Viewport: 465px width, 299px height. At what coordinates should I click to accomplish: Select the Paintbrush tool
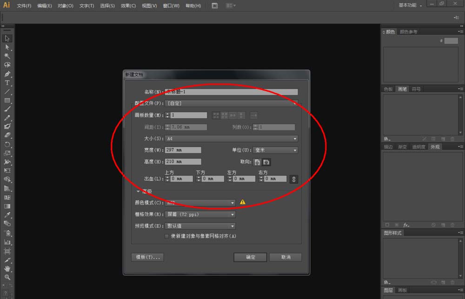(x=7, y=109)
